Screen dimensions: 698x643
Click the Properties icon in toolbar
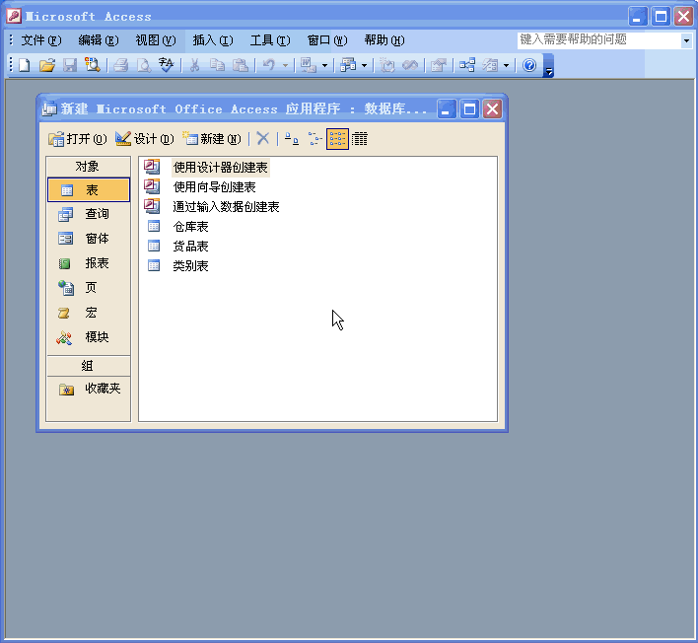pos(439,65)
